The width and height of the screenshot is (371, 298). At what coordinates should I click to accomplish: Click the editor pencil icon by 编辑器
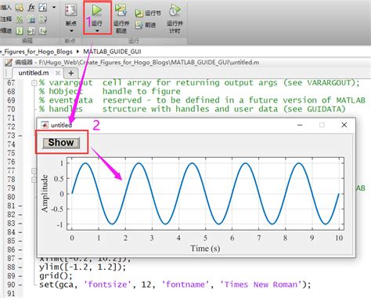pos(9,63)
